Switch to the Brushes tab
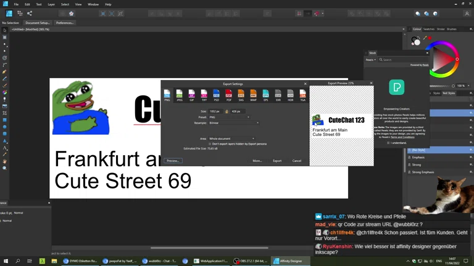Viewport: 474px width, 266px height. point(452,30)
